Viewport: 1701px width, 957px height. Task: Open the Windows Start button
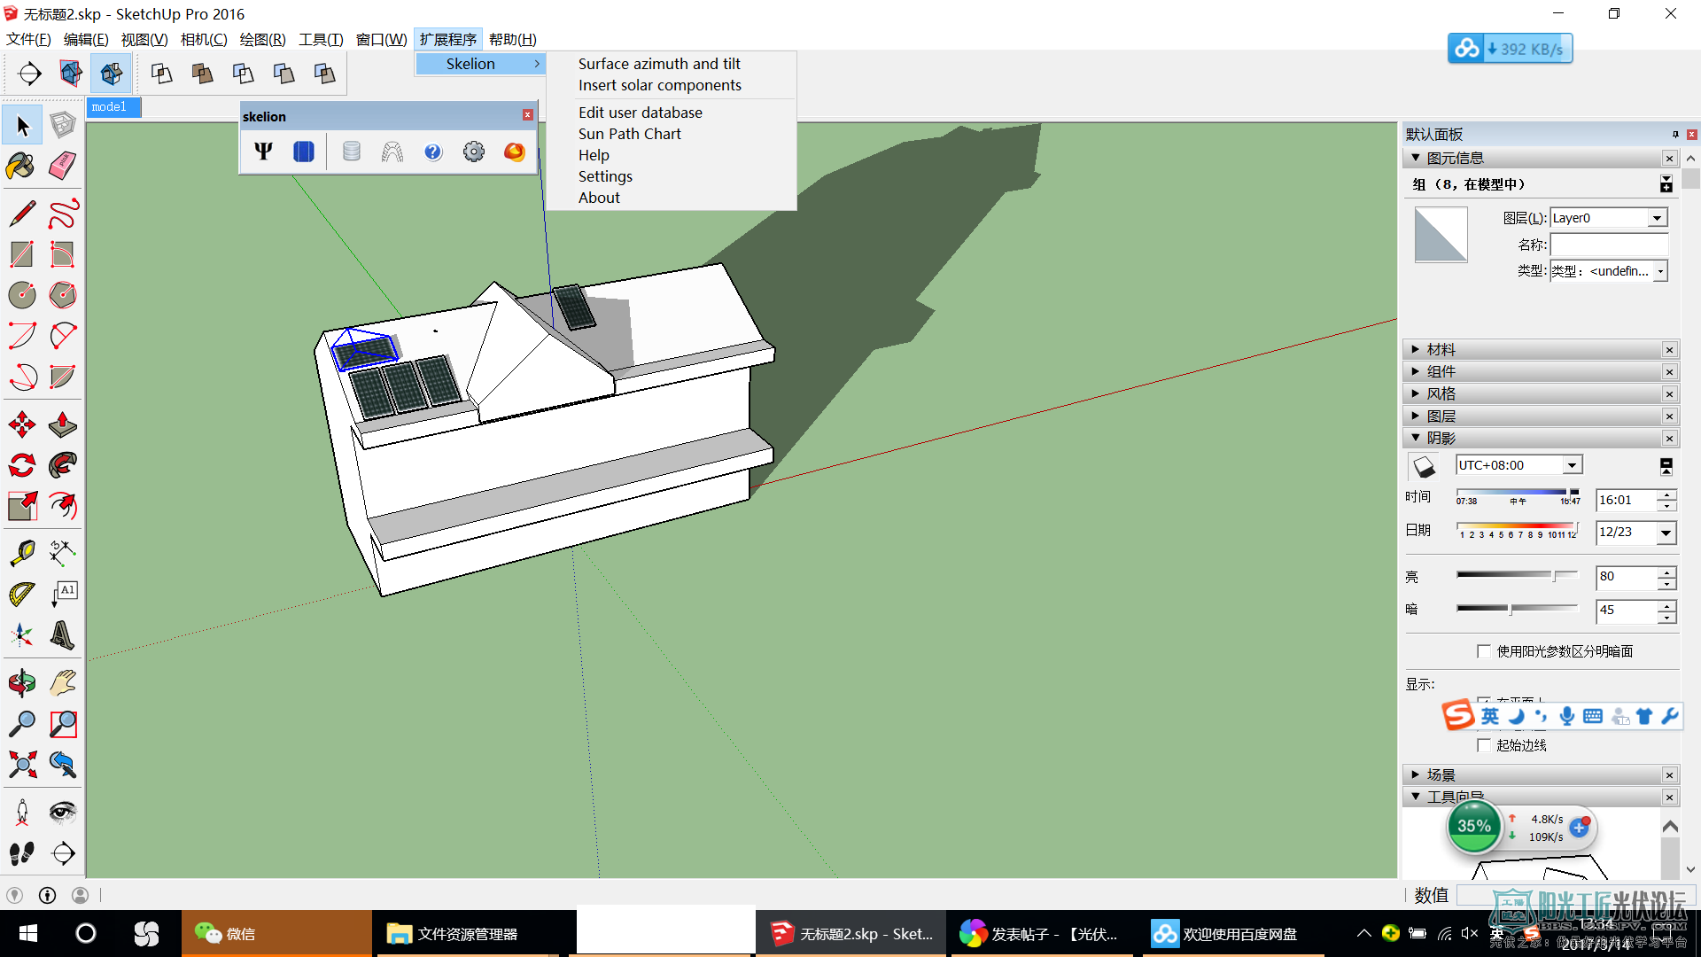point(28,934)
